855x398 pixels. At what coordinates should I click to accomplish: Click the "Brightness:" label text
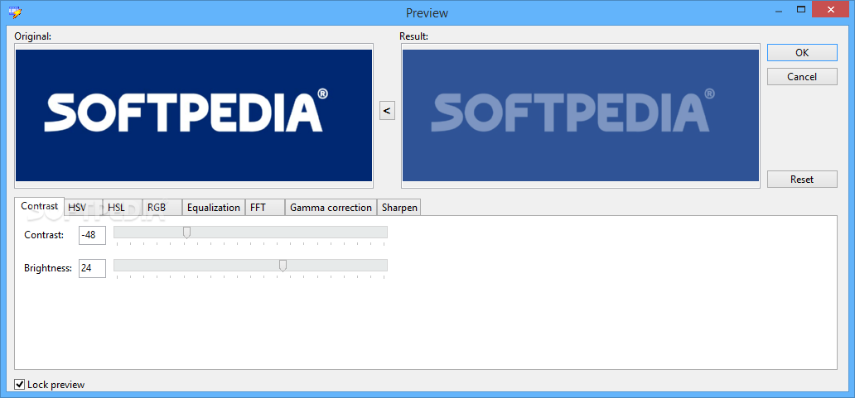click(x=48, y=268)
